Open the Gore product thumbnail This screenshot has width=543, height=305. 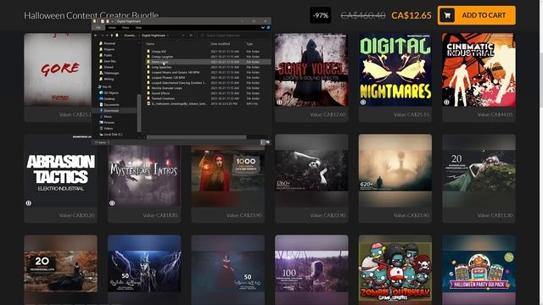coord(58,69)
